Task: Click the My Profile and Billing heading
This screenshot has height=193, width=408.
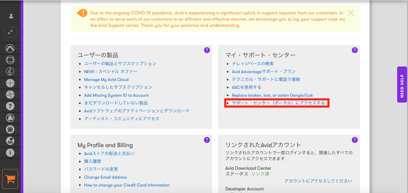Action: pos(105,145)
